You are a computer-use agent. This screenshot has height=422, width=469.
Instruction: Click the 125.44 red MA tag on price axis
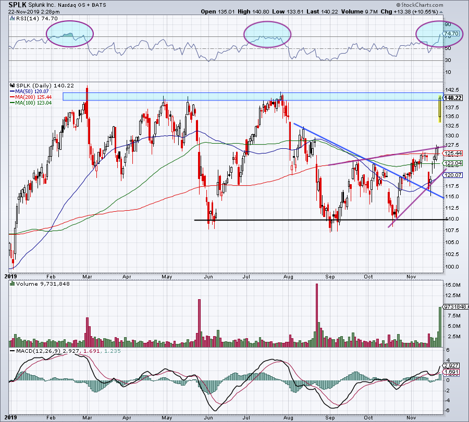(453, 154)
